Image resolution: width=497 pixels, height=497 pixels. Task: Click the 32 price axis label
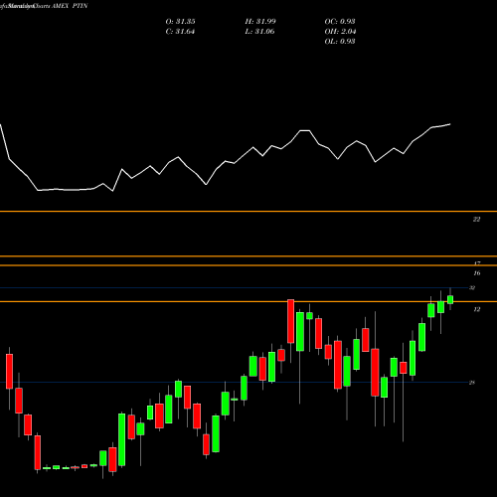pos(472,288)
